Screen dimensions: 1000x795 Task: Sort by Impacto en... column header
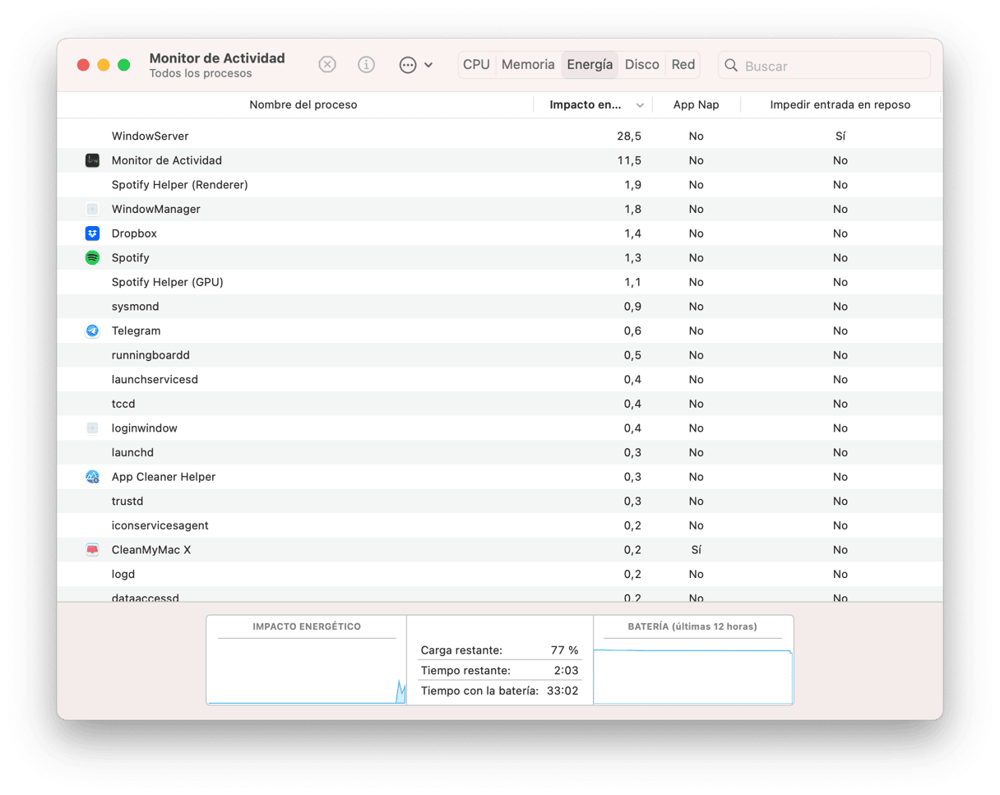tap(586, 105)
